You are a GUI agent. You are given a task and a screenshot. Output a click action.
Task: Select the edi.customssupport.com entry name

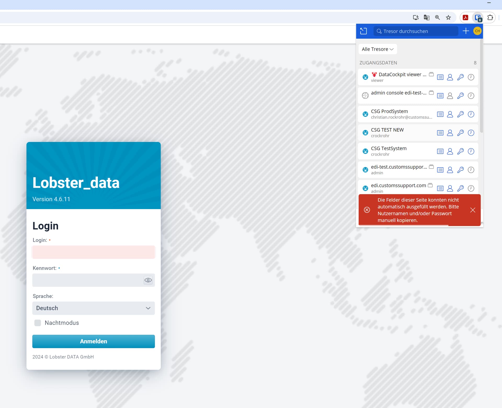click(398, 186)
